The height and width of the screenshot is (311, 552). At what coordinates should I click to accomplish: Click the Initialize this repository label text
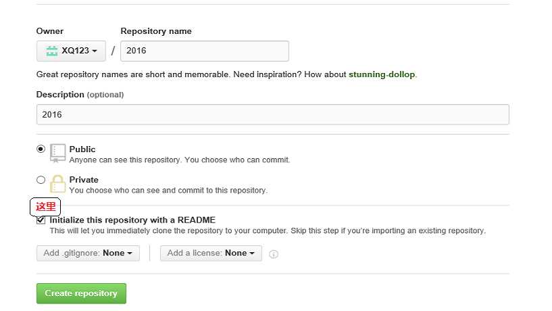132,220
